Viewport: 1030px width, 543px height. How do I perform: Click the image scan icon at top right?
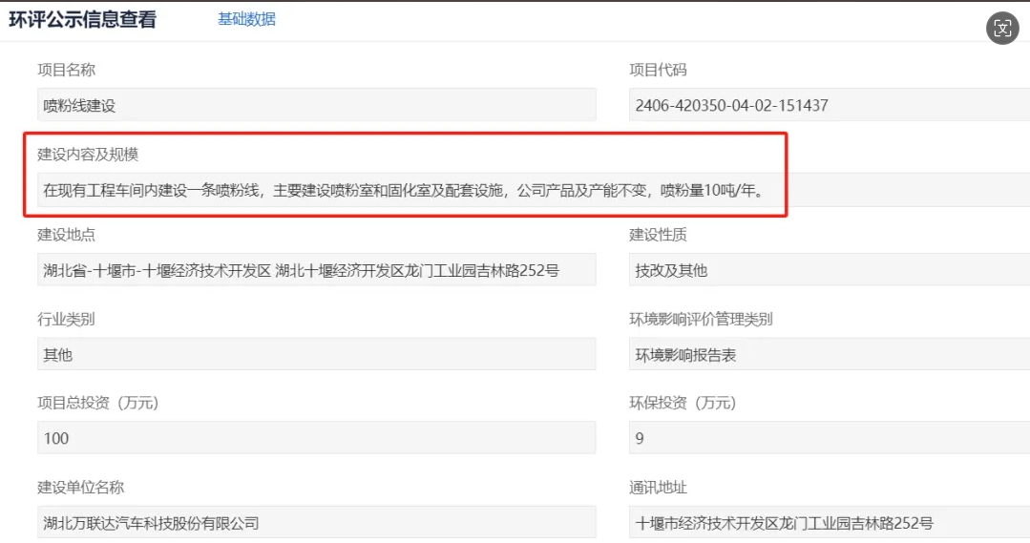tap(1002, 28)
